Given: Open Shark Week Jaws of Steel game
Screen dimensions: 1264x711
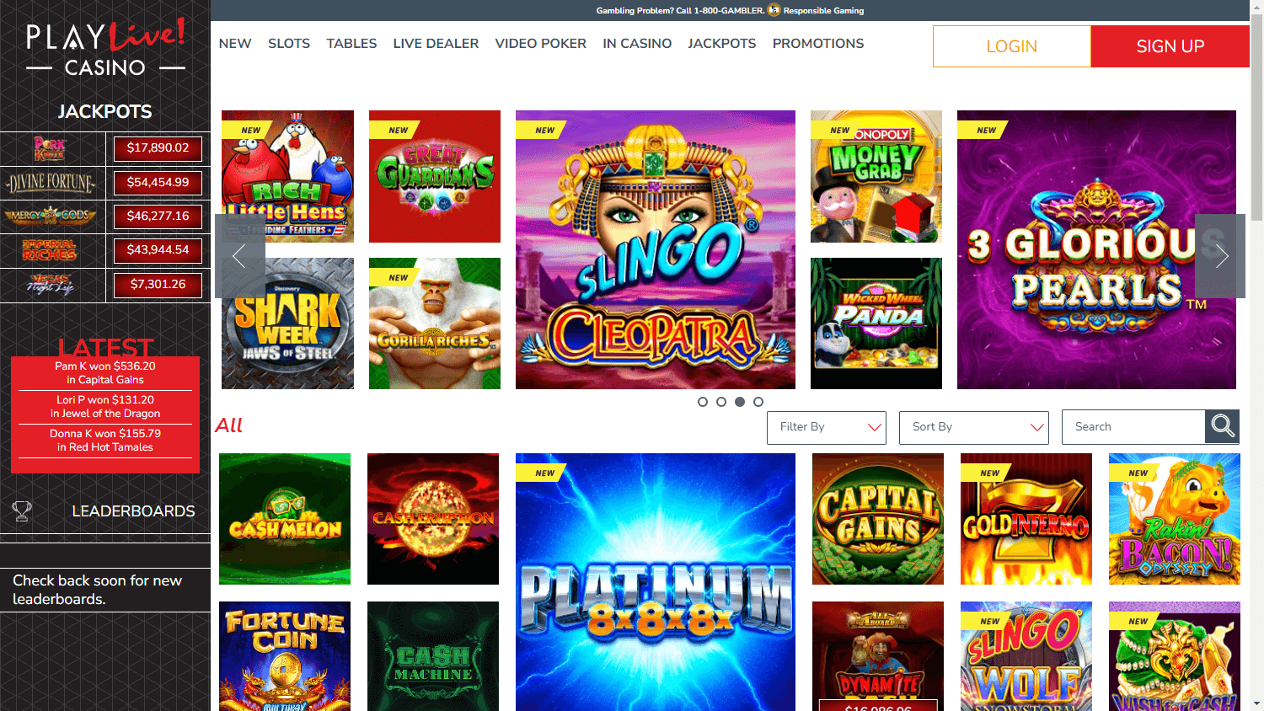Looking at the screenshot, I should (287, 323).
